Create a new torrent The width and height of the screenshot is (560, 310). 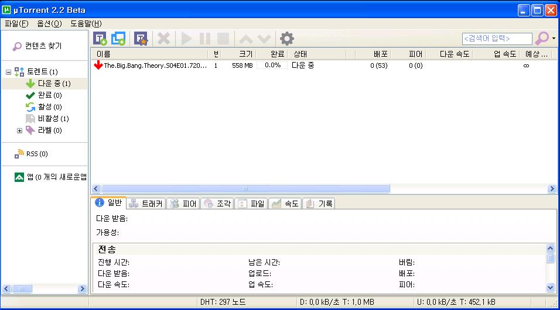[141, 39]
